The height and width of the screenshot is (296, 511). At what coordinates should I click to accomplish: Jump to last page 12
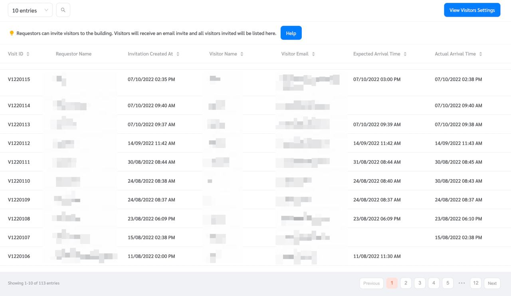[475, 283]
